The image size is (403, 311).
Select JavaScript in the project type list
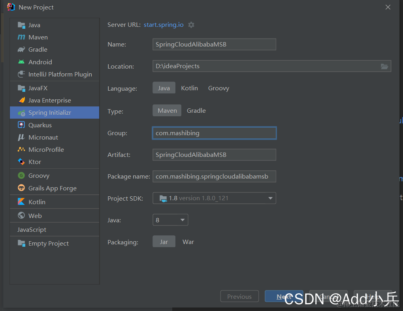coord(32,229)
